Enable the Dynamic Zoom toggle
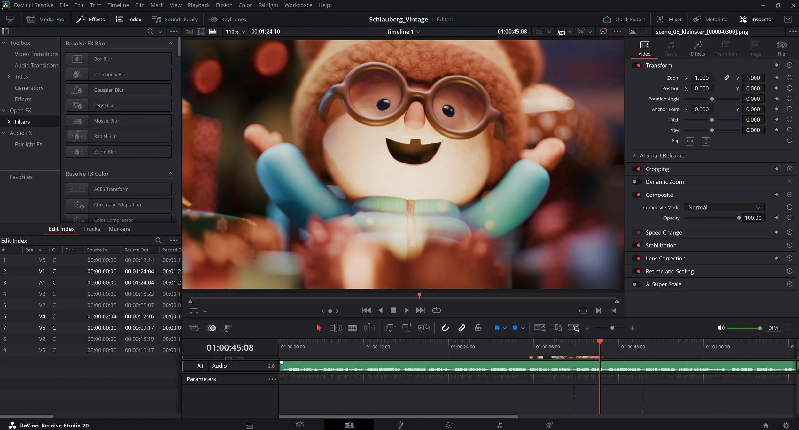This screenshot has width=799, height=430. 636,182
